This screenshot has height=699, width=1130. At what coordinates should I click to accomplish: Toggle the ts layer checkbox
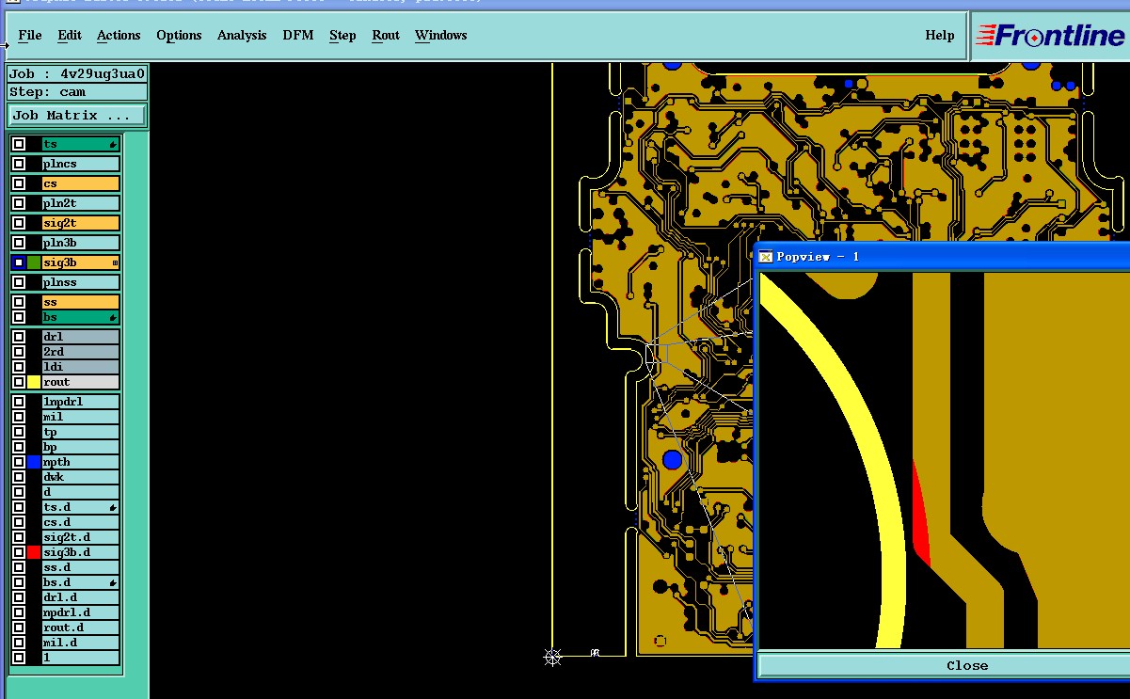[x=19, y=144]
